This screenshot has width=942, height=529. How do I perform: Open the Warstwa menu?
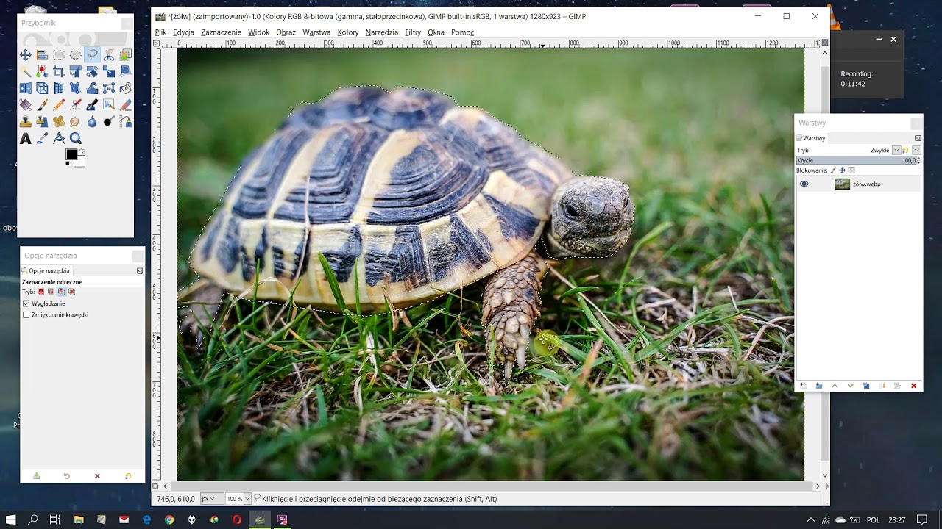[x=316, y=32]
